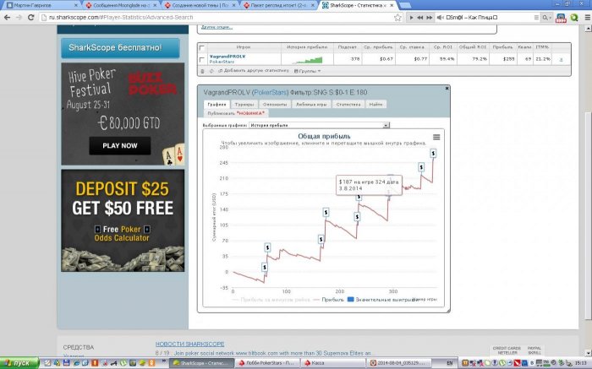Expand 'Добавить другую статистику' option
Viewport: 592px width, 369px height.
[249, 70]
